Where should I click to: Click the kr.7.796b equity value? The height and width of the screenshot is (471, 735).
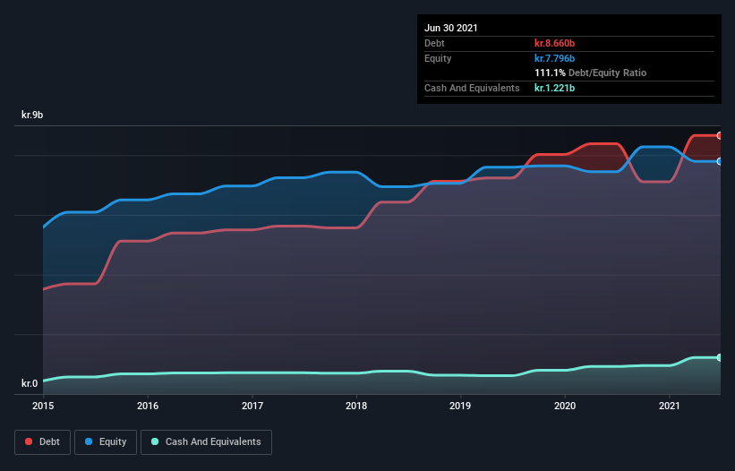554,58
